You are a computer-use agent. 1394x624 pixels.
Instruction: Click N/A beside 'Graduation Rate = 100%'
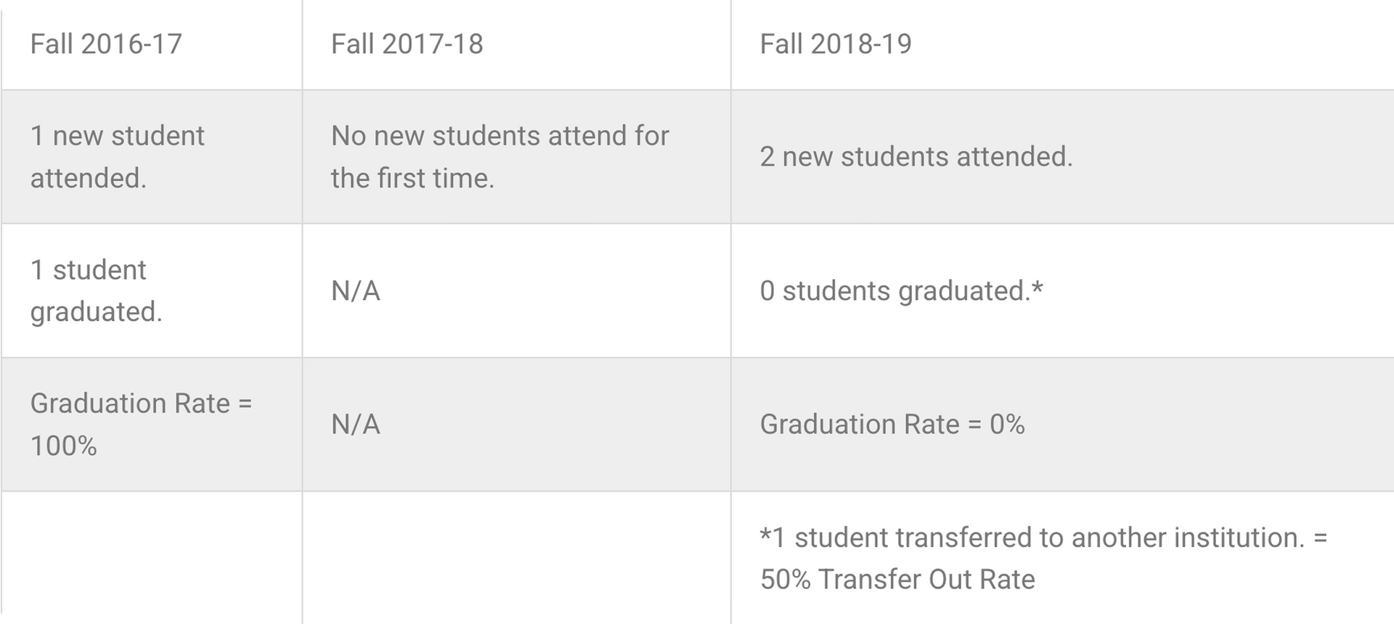(x=356, y=425)
